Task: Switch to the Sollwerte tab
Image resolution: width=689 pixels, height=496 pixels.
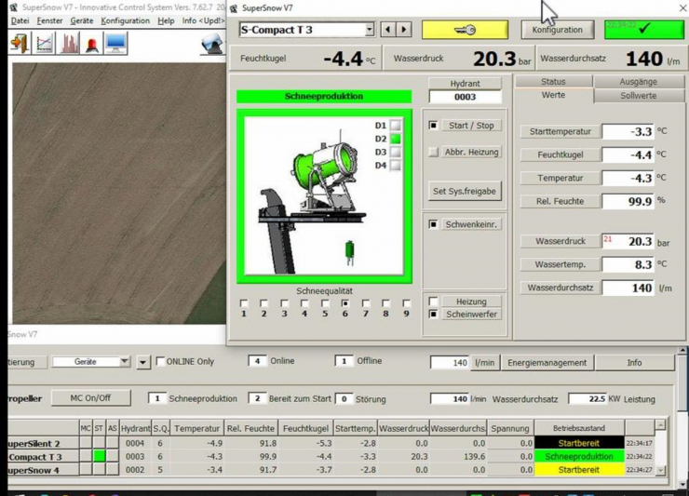Action: (638, 96)
